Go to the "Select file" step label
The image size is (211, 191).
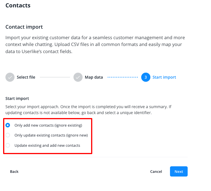(x=26, y=77)
